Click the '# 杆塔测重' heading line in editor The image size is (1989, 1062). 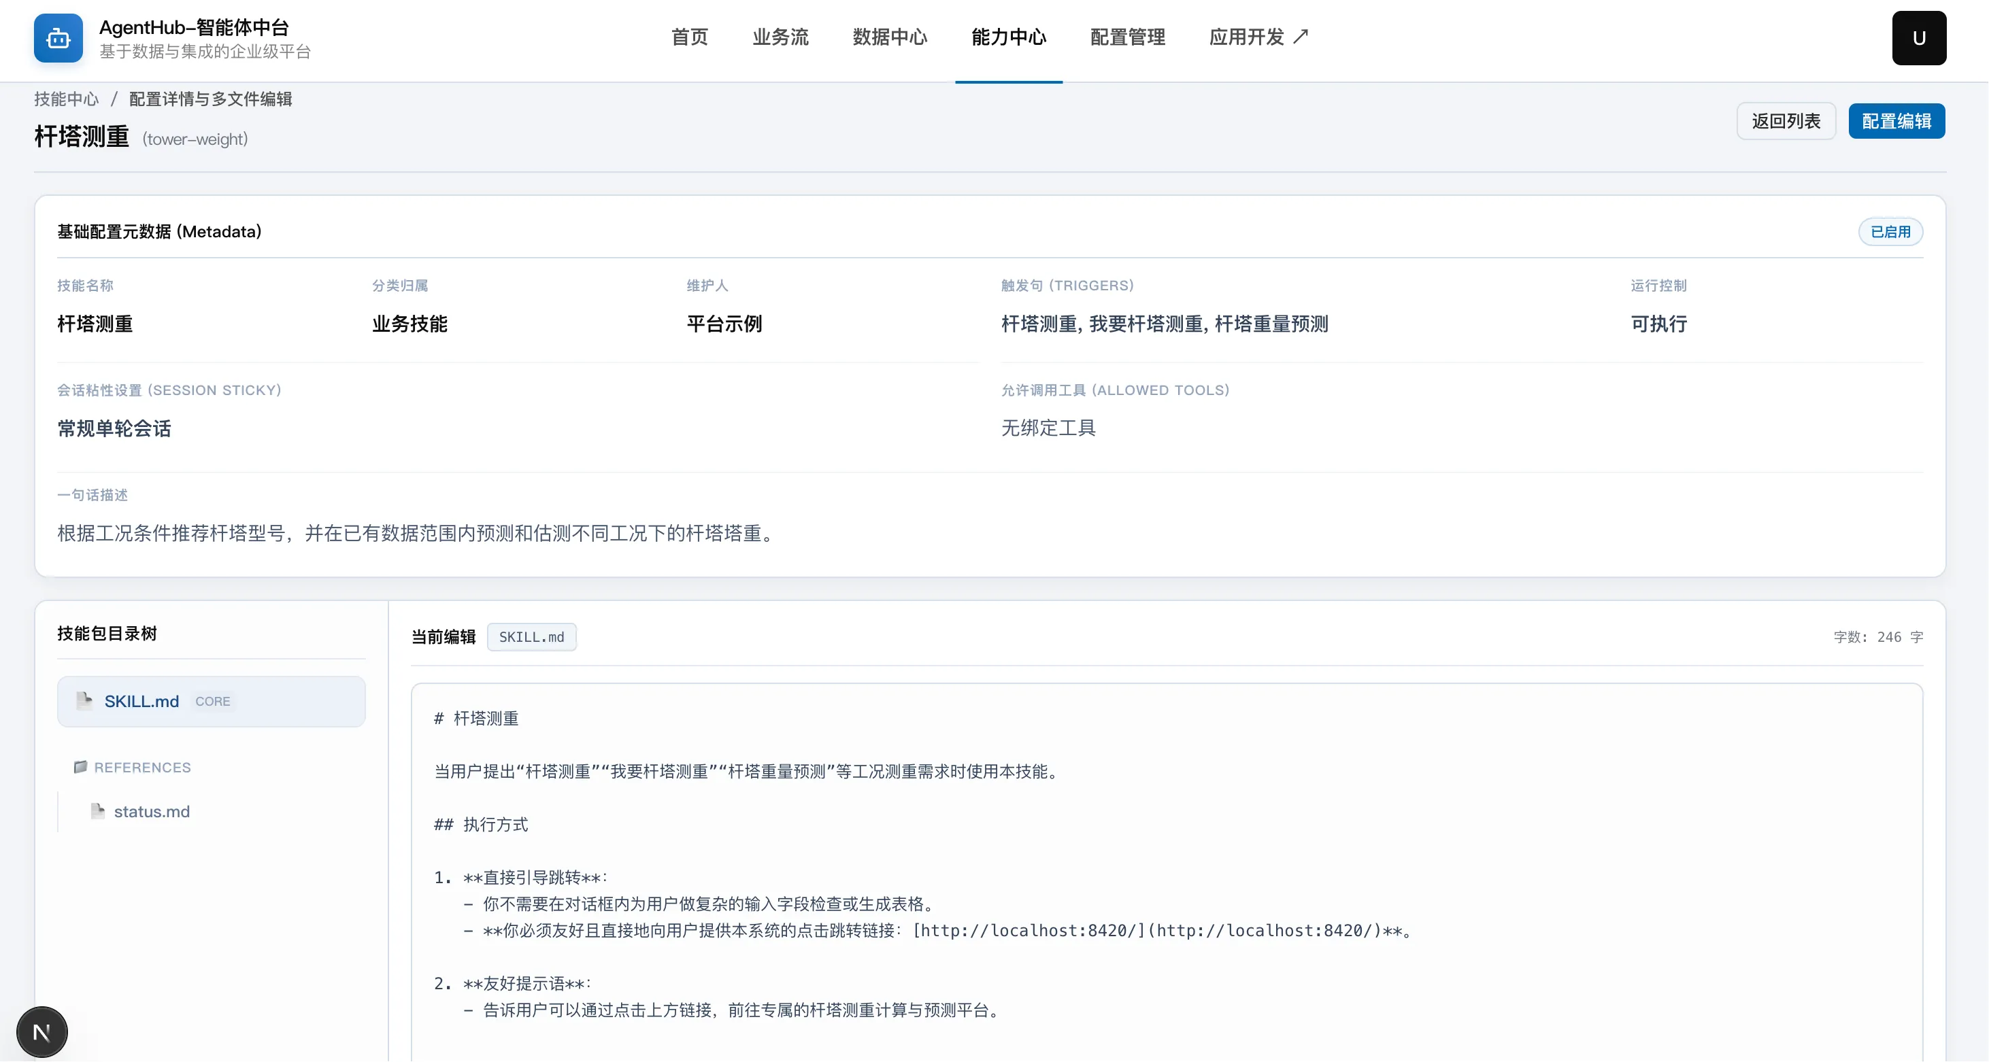(x=476, y=719)
